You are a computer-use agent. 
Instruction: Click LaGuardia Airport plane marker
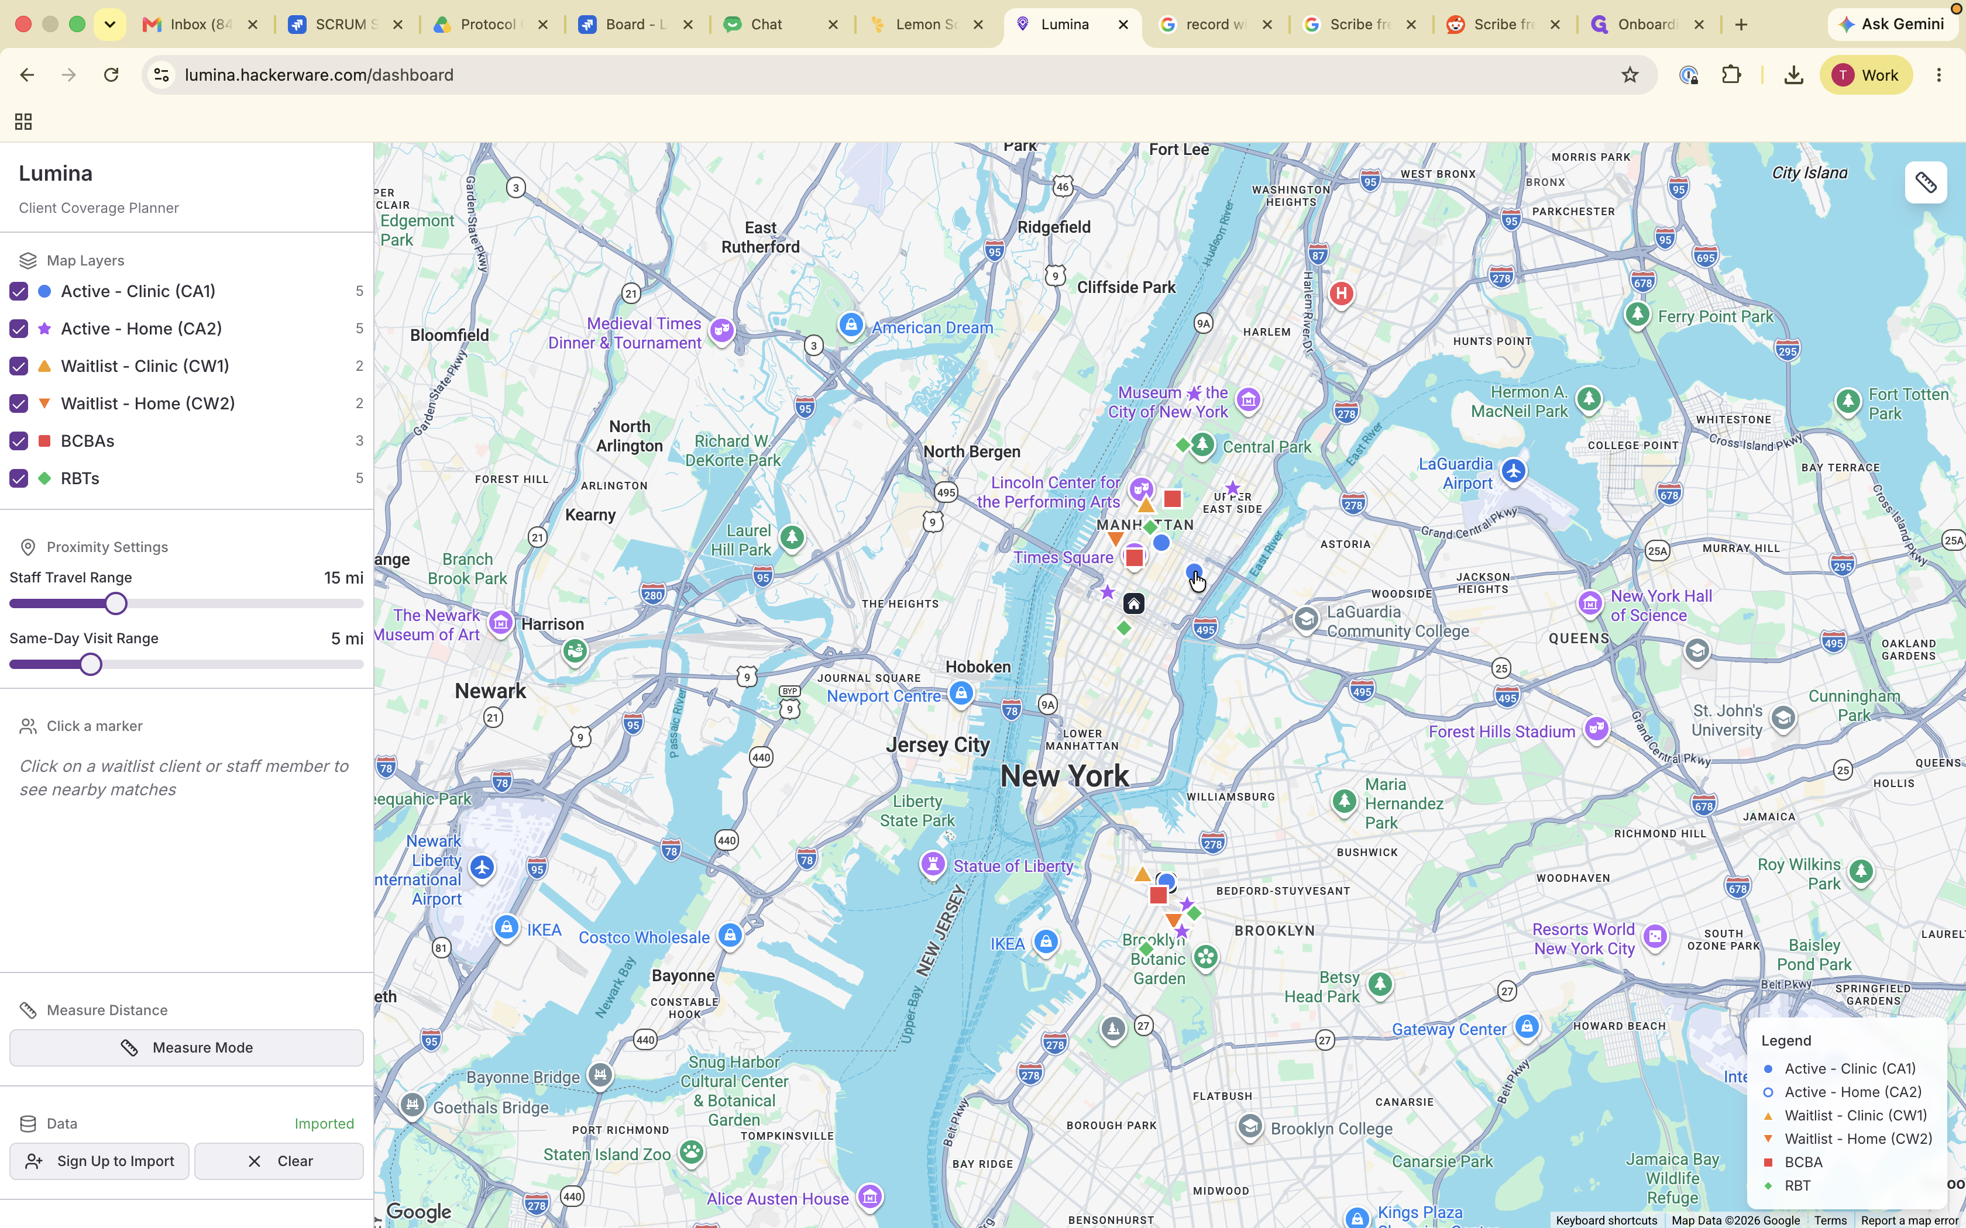coord(1513,471)
